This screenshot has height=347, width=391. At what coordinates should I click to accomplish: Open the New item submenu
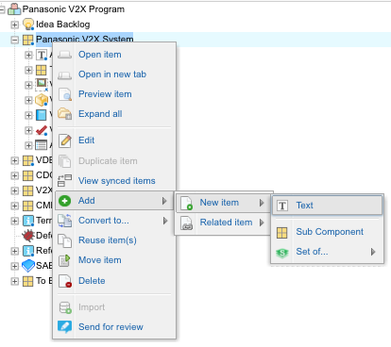pos(223,203)
